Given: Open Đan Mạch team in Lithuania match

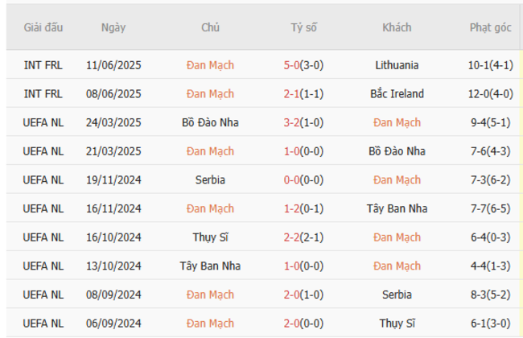Looking at the screenshot, I should pos(210,65).
